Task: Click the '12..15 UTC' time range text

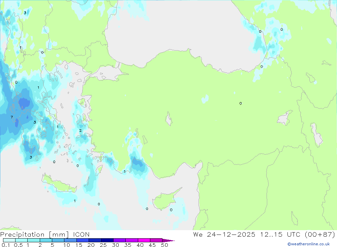Action: (280, 234)
